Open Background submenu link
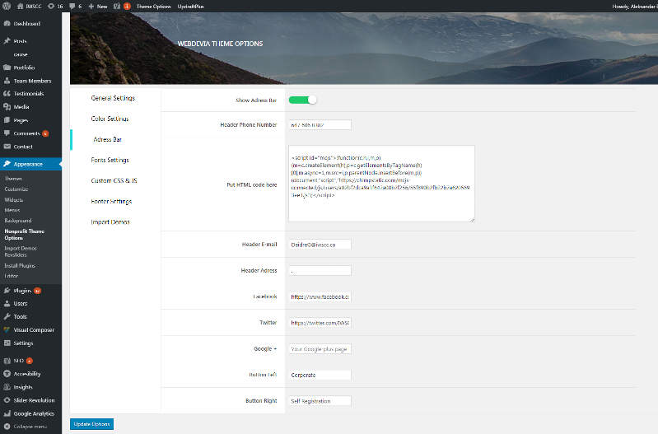 pyautogui.click(x=17, y=221)
